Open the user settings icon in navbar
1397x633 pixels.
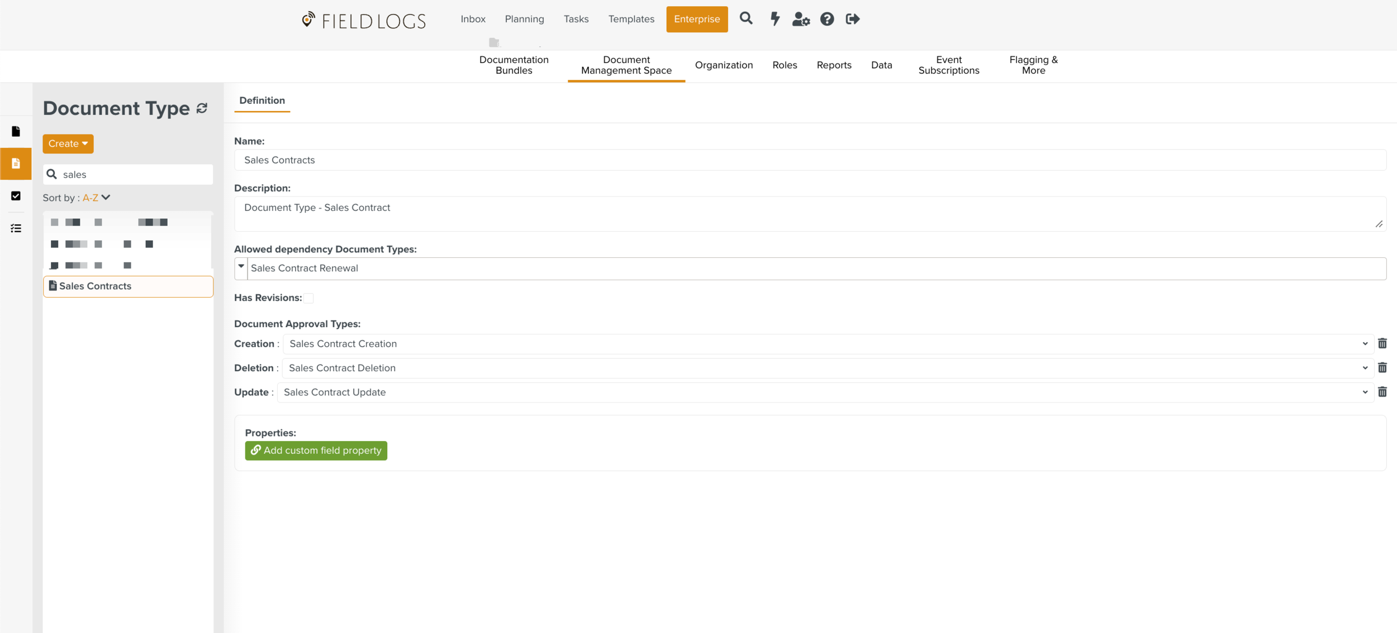(x=801, y=19)
